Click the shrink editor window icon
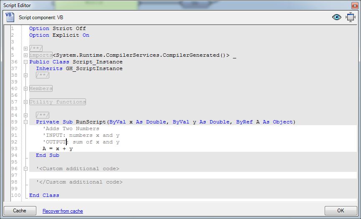This screenshot has width=361, height=219. pos(351,17)
